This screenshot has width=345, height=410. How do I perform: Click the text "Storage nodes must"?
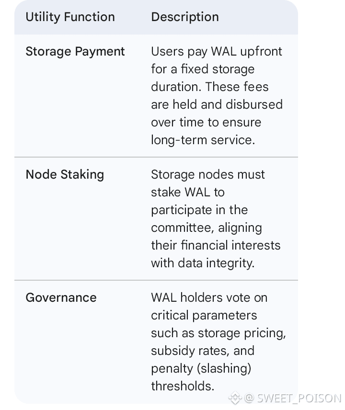click(208, 174)
